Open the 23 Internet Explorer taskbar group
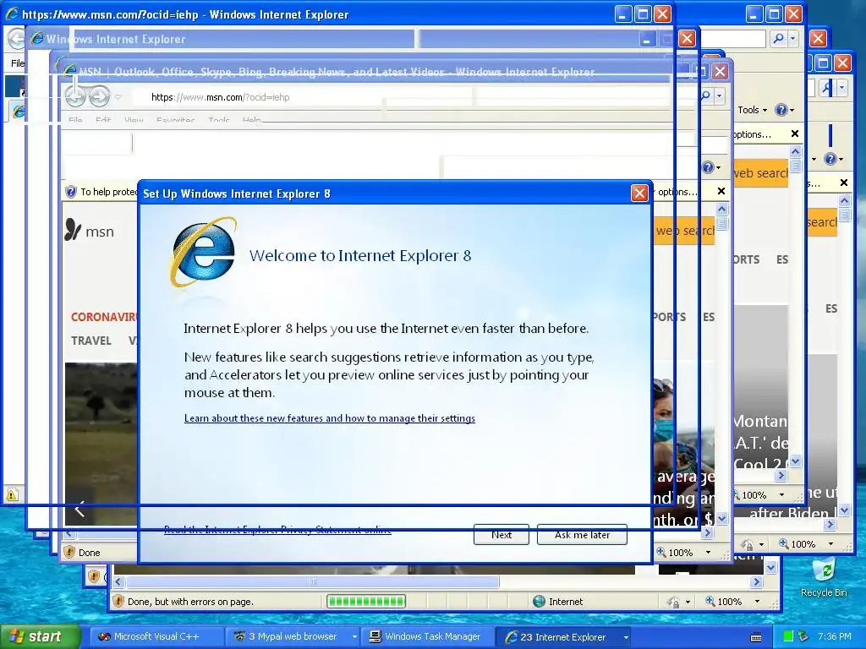 563,637
